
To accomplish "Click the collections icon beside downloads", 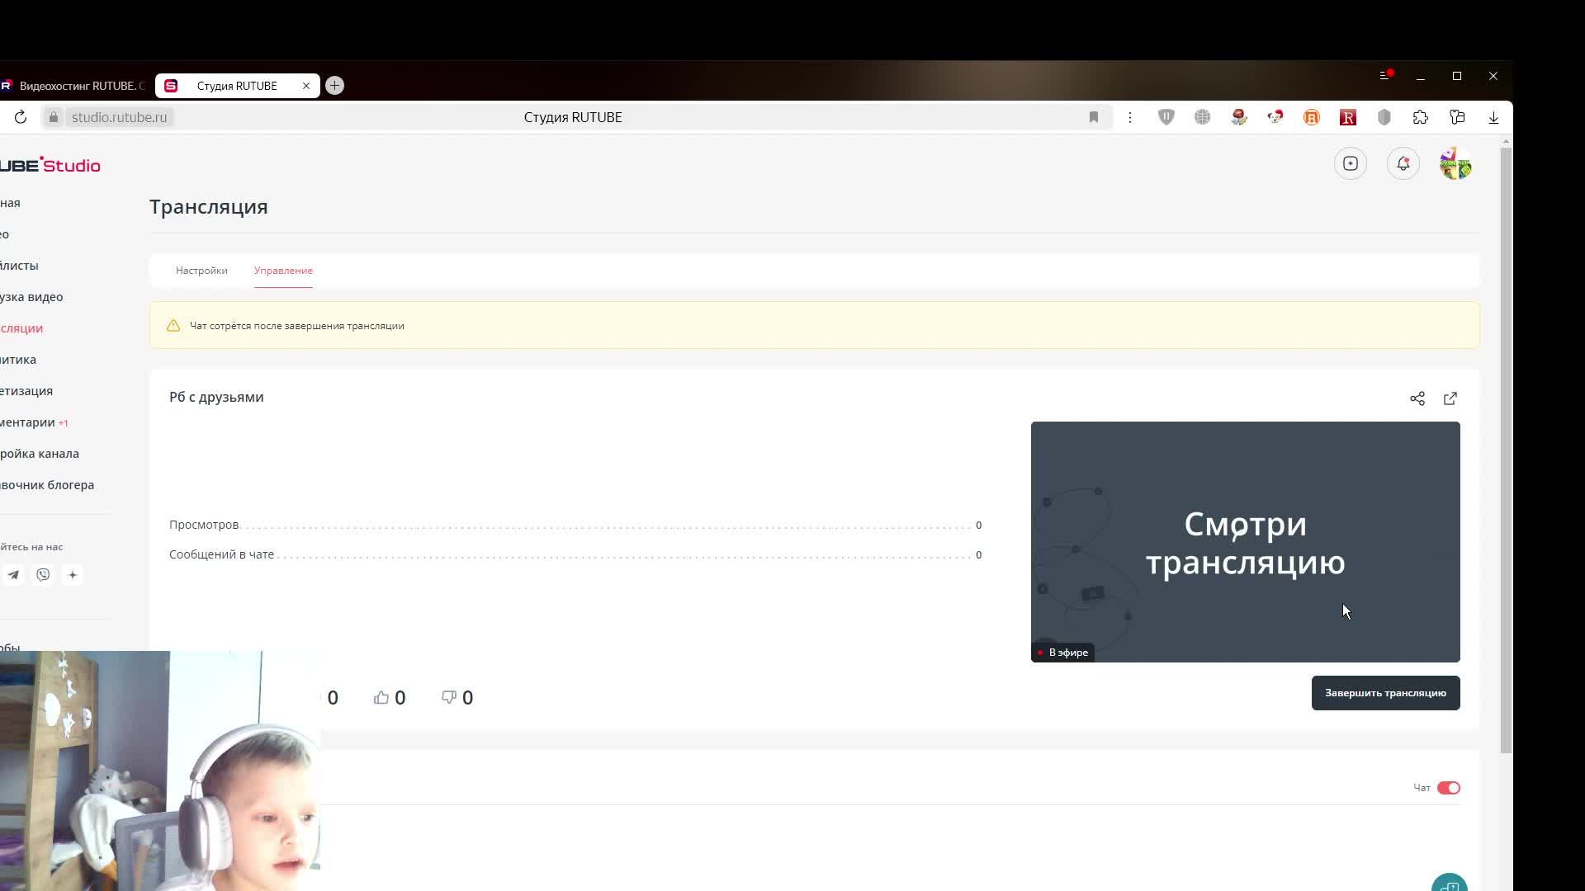I will pos(1457,117).
